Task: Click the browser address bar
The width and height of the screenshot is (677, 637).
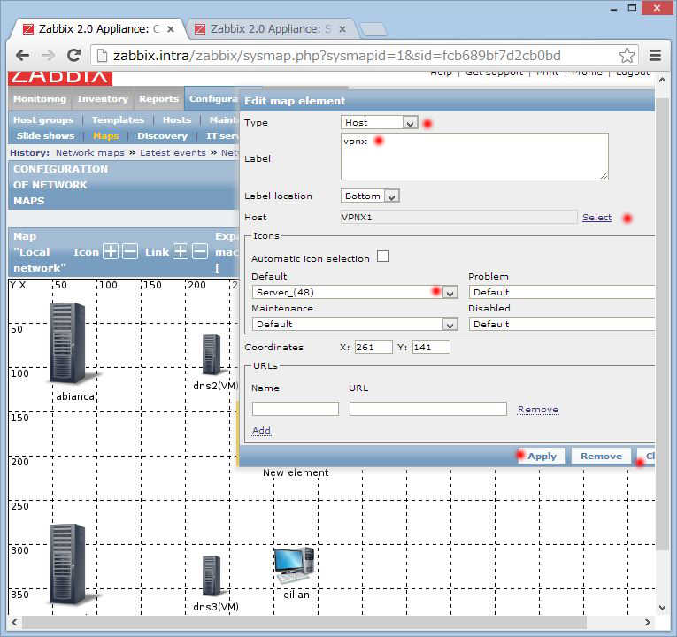Action: tap(365, 55)
